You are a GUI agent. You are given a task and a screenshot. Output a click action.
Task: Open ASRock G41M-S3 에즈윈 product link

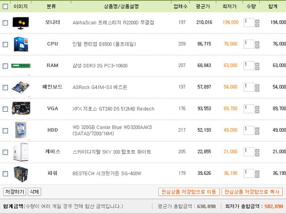[x=100, y=87]
